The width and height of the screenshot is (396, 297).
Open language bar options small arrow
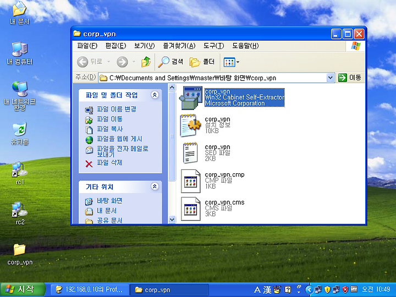[x=299, y=292]
